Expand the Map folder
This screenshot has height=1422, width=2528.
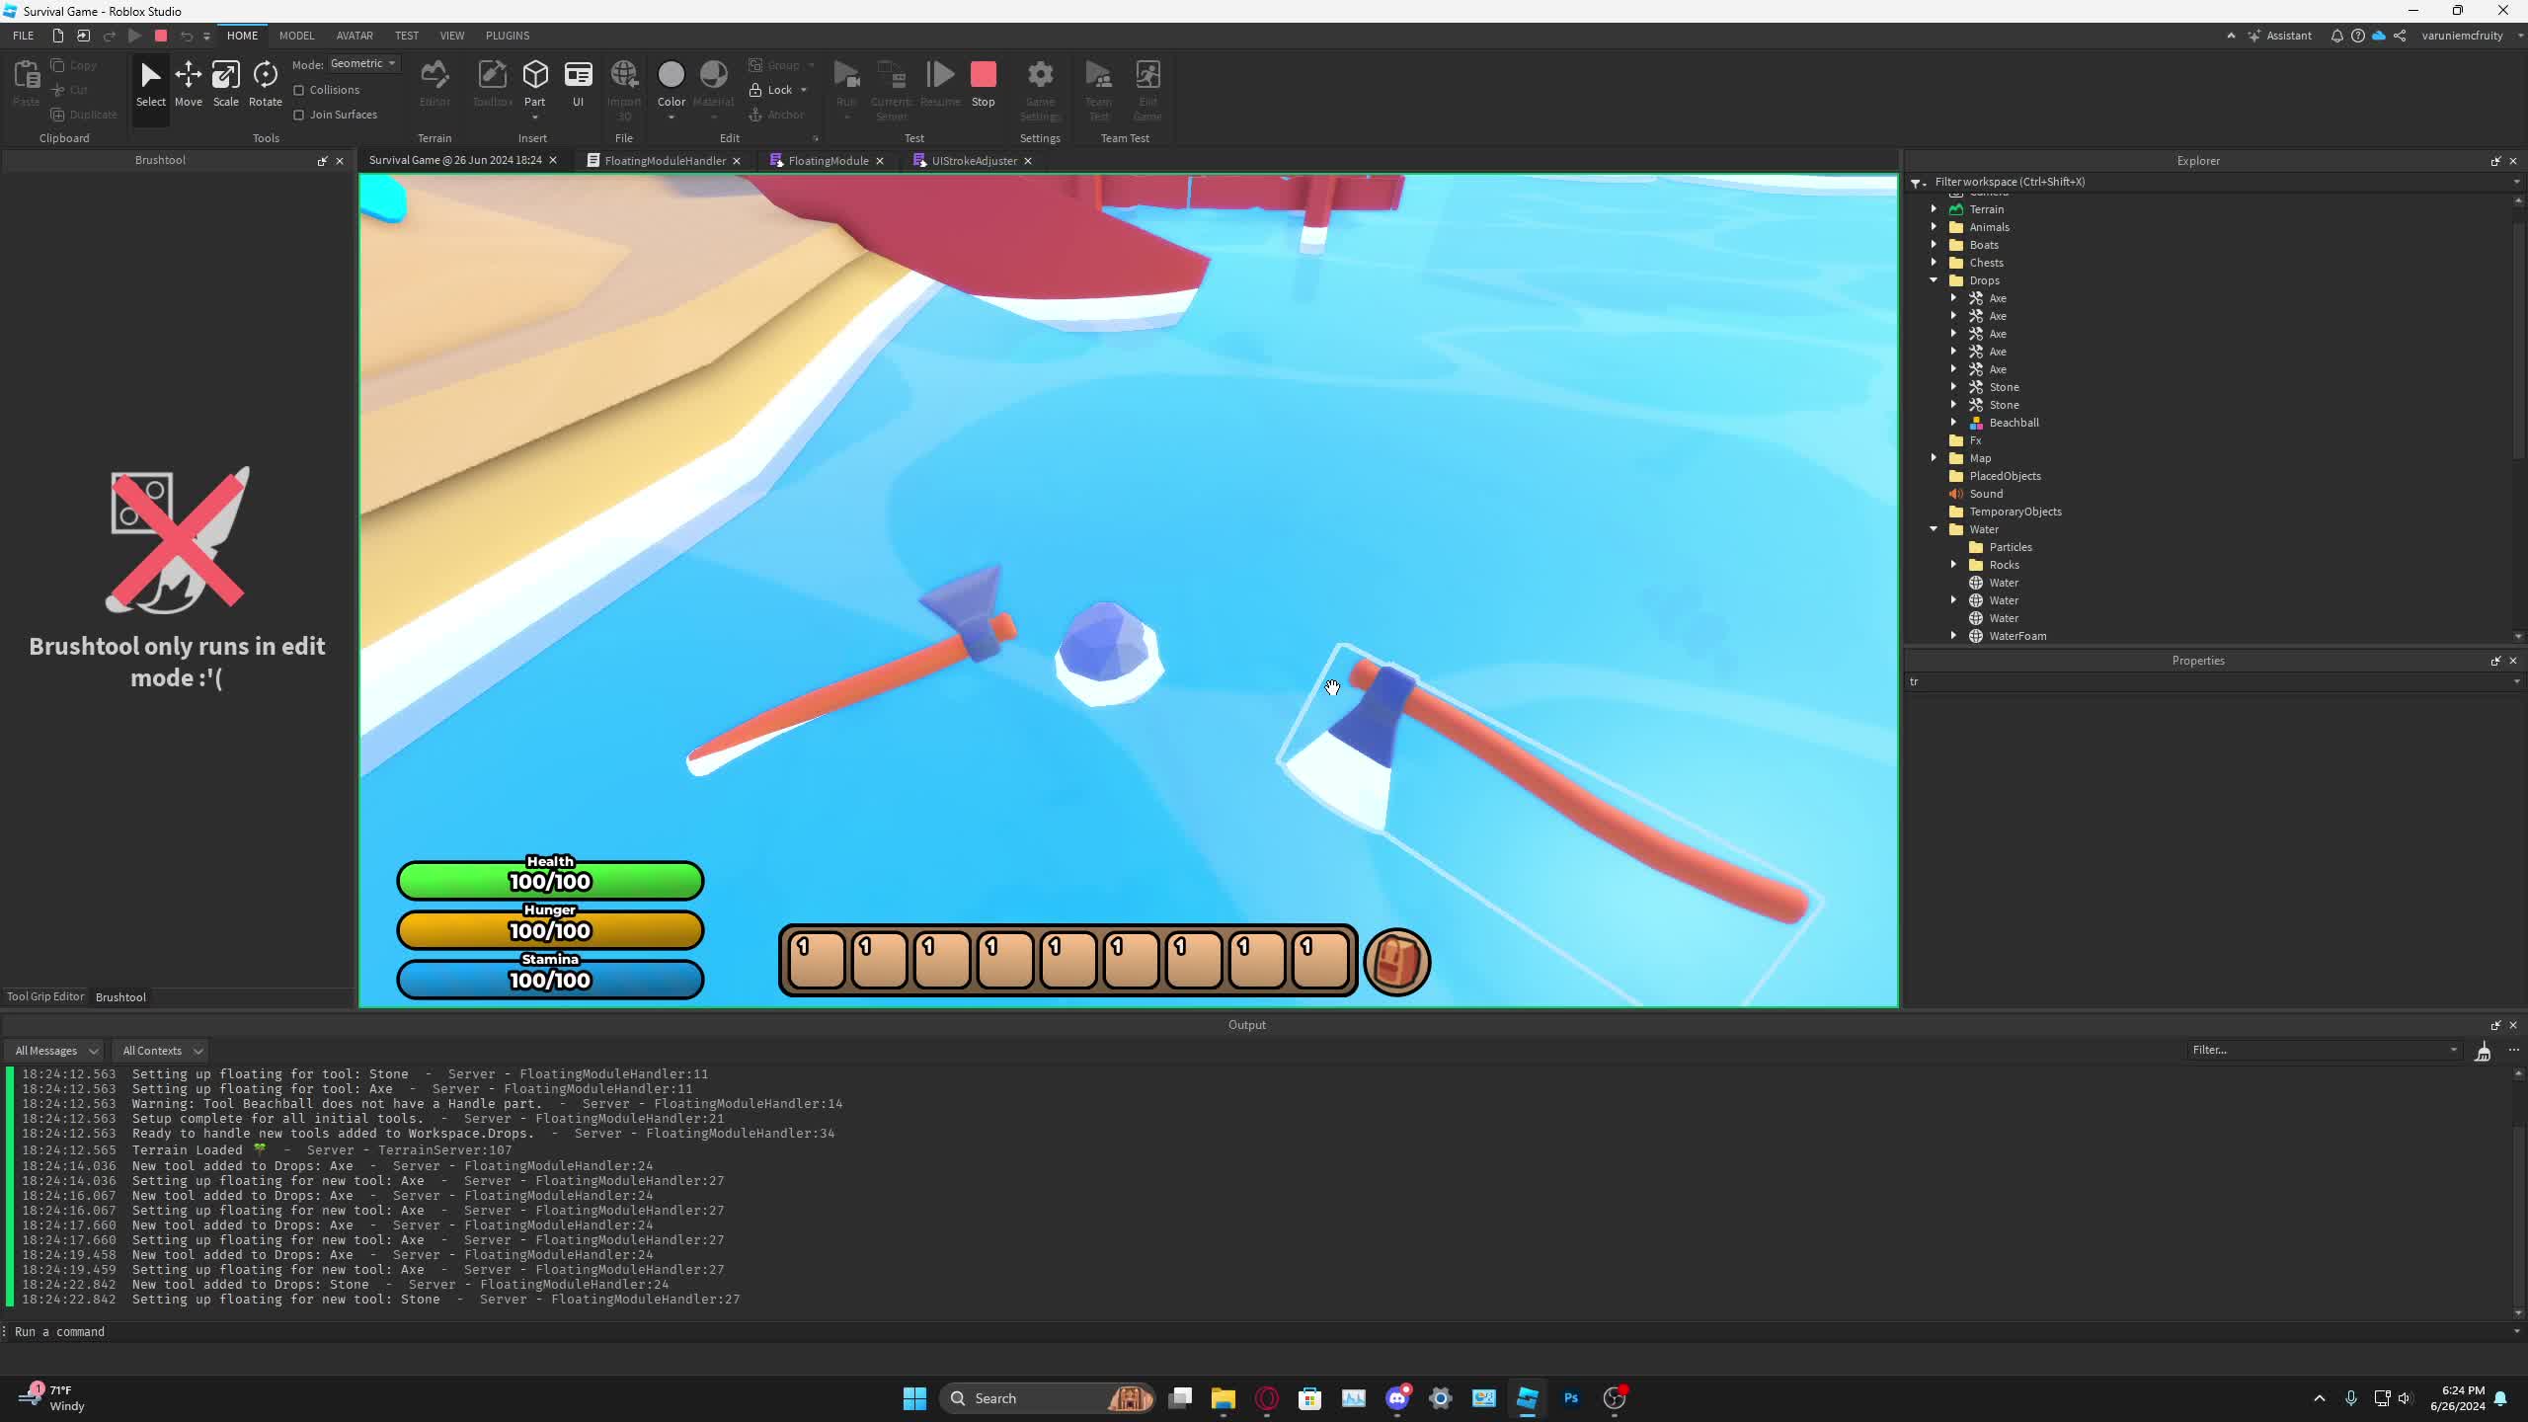[x=1934, y=458]
